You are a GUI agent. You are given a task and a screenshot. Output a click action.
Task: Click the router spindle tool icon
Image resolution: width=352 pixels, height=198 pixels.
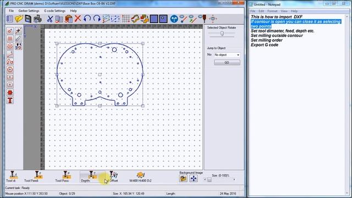(x=203, y=19)
